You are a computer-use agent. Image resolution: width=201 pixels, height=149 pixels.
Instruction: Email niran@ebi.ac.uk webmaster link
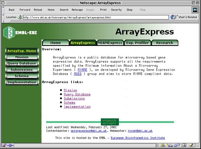coord(140,131)
